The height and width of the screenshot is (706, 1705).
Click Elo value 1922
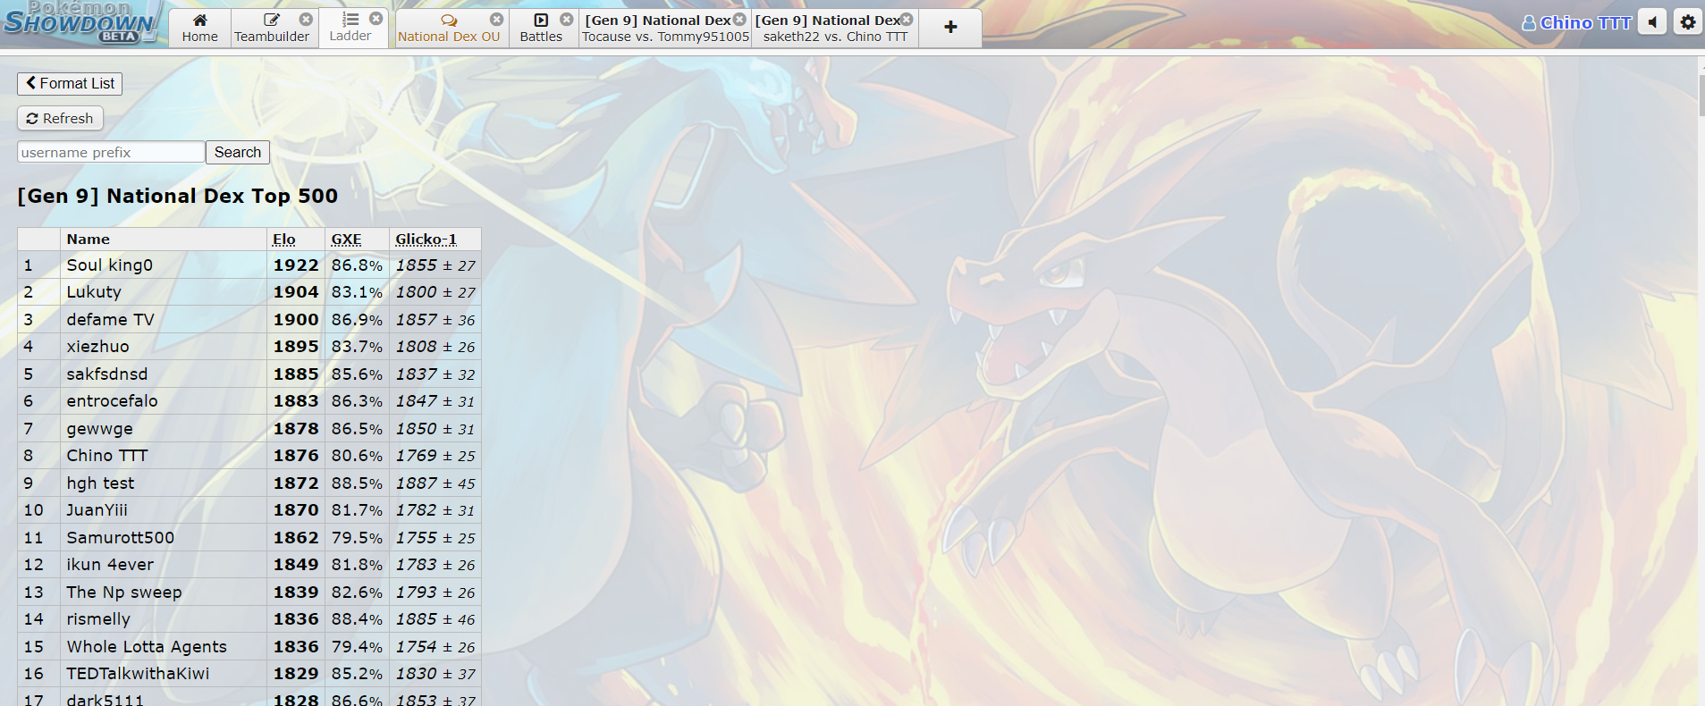(x=296, y=265)
